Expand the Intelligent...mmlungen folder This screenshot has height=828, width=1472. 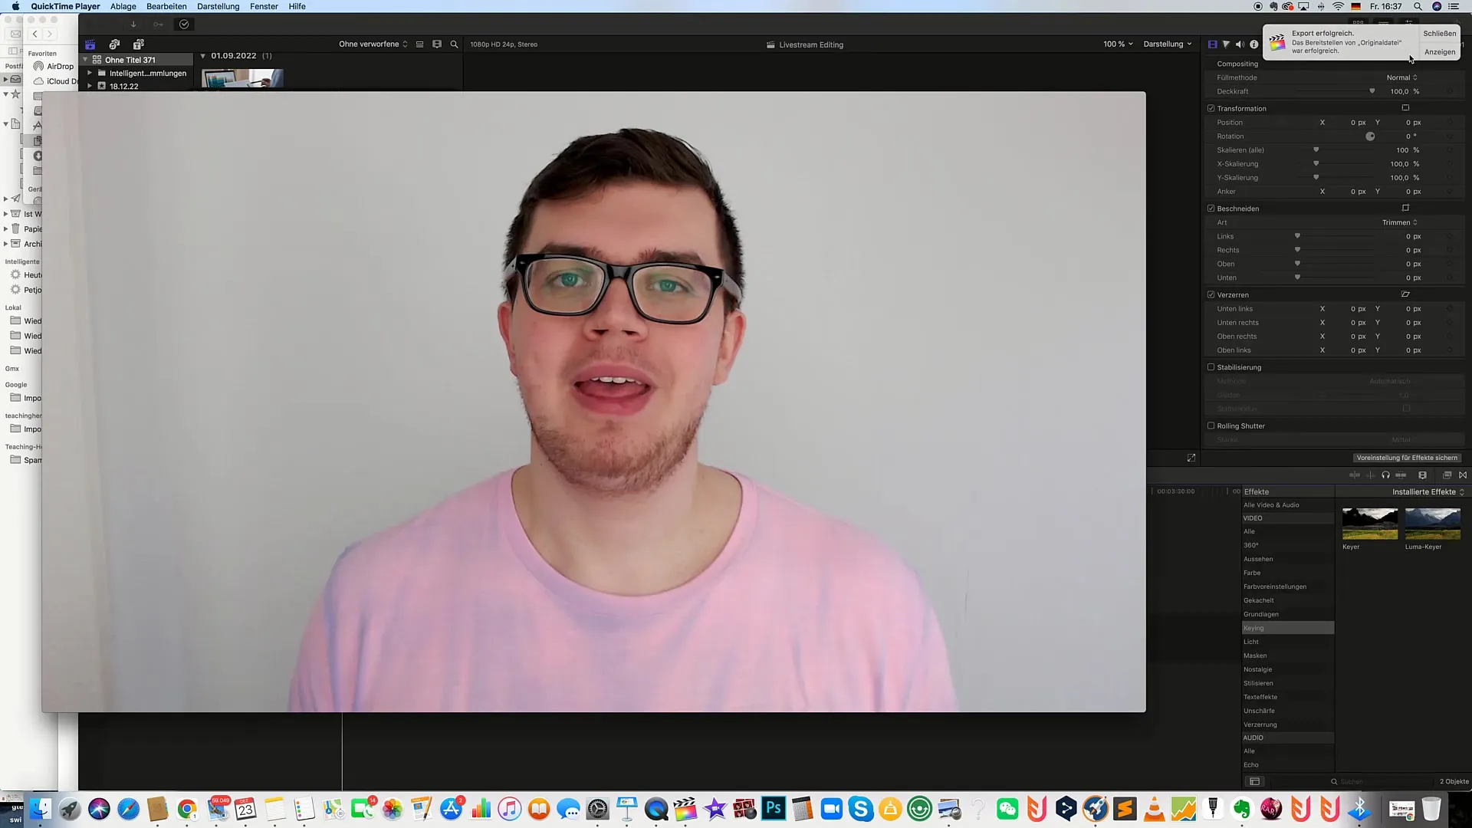(90, 74)
